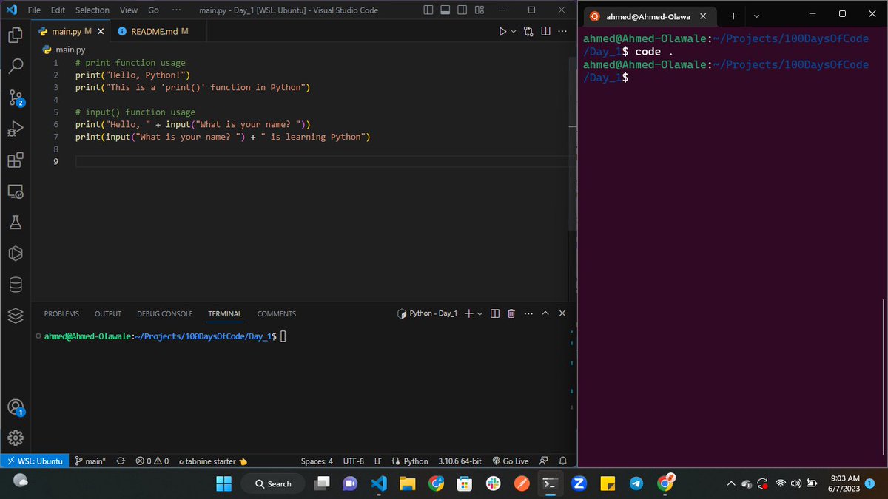Open the Testing flask view
The height and width of the screenshot is (499, 888).
click(16, 223)
